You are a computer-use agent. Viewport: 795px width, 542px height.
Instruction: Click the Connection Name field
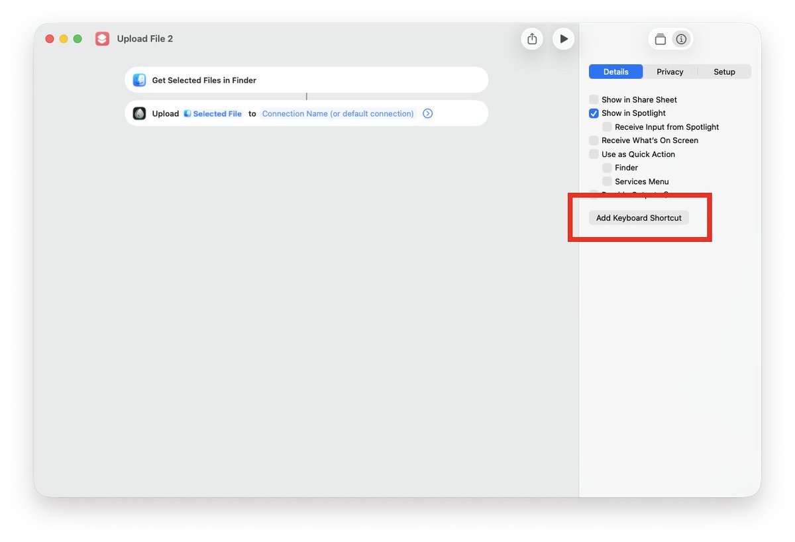point(338,114)
